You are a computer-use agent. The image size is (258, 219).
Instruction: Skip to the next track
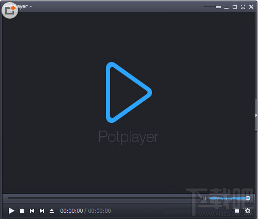tap(42, 211)
